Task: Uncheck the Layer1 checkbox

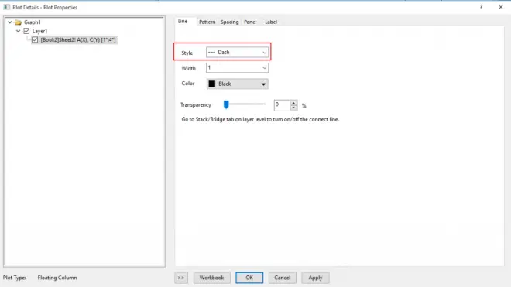Action: [27, 31]
